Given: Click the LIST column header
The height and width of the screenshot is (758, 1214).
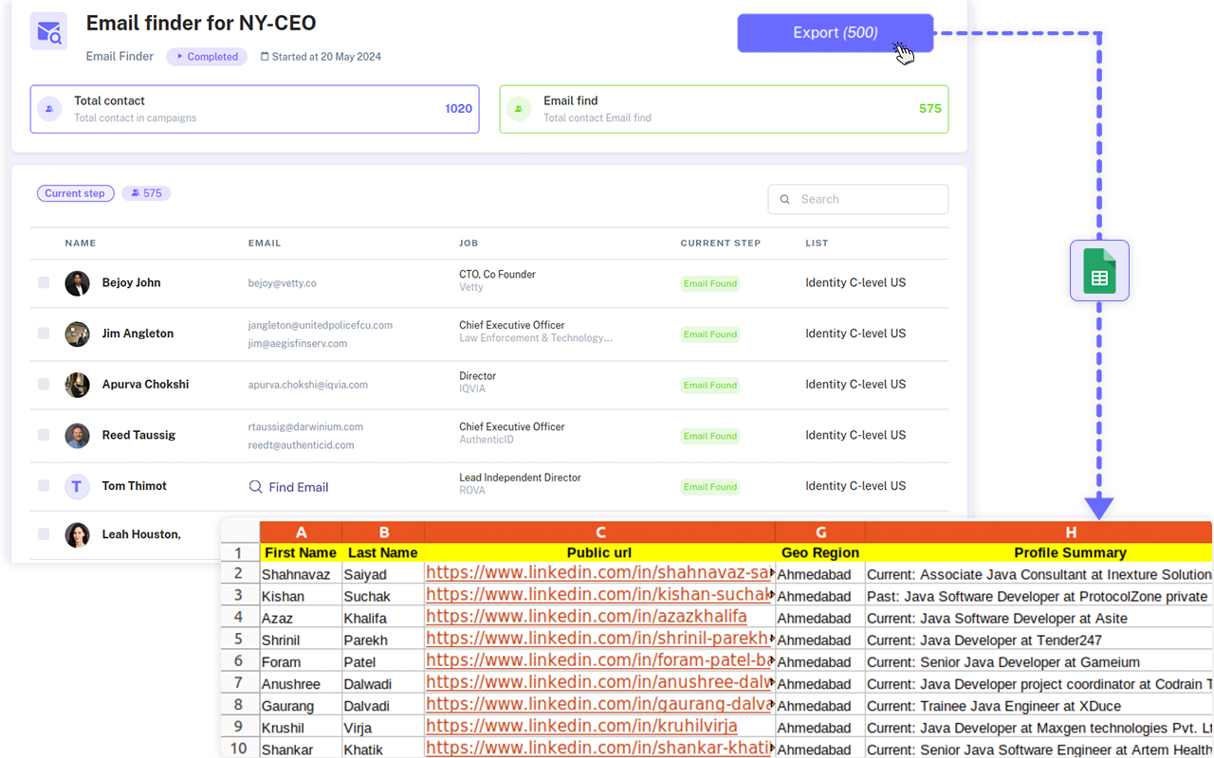Looking at the screenshot, I should 817,244.
